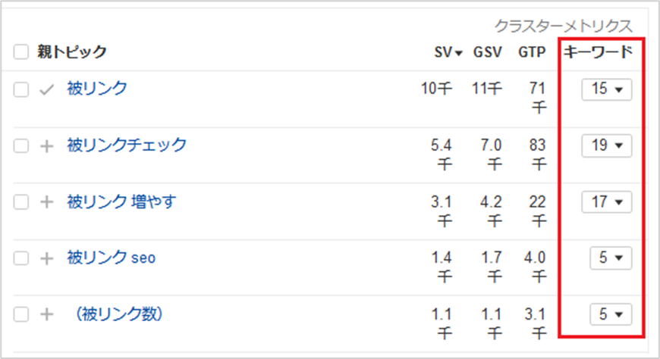Click checkmark icon beside 被リンク
660x359 pixels.
click(47, 89)
